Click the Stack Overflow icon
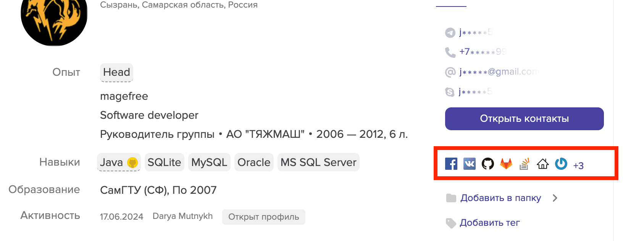 (x=525, y=164)
